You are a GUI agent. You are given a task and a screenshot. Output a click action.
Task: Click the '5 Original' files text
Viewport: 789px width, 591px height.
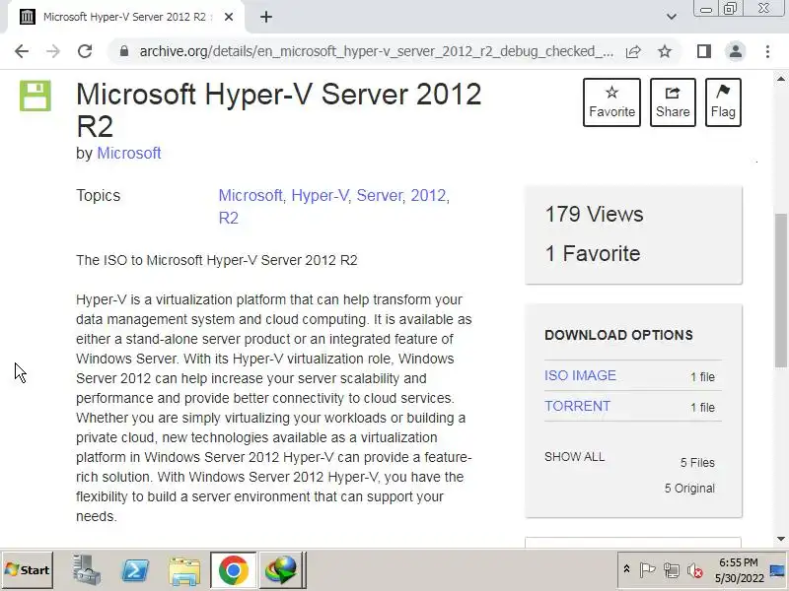click(689, 489)
